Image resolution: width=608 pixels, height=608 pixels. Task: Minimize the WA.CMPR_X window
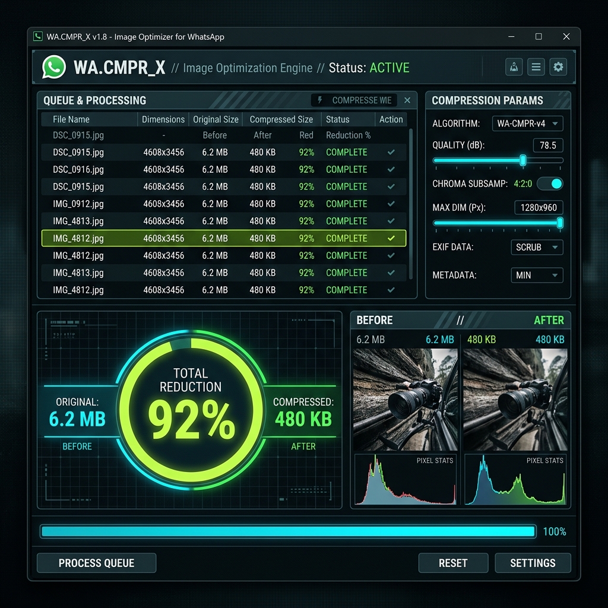click(x=511, y=36)
